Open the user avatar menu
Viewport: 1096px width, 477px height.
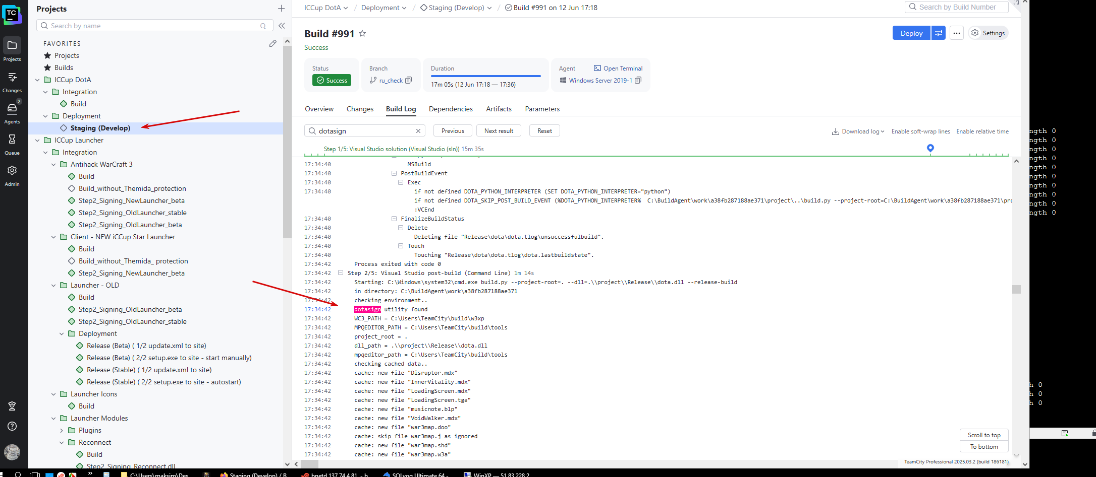pos(12,452)
